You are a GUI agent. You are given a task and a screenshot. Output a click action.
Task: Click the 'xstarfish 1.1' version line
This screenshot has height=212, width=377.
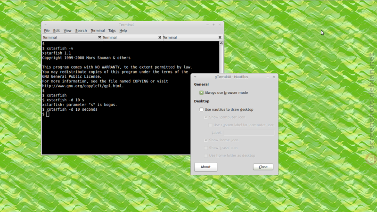point(57,53)
